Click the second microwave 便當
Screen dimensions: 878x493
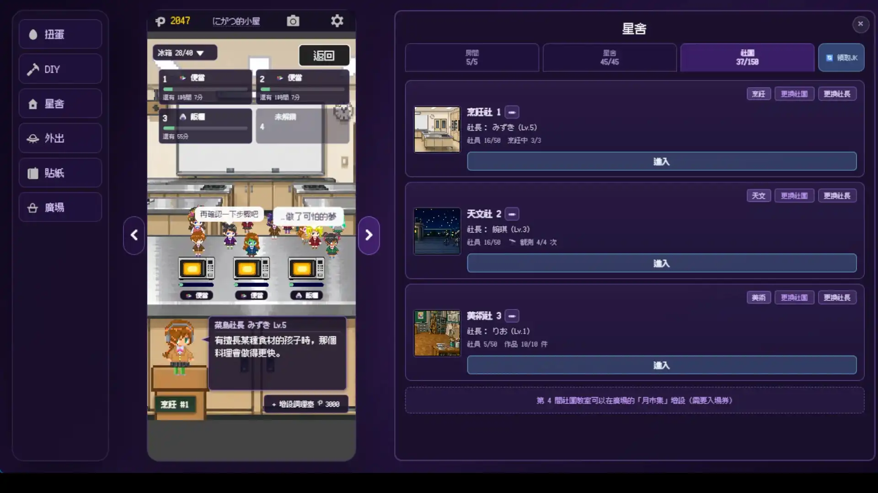coord(252,268)
